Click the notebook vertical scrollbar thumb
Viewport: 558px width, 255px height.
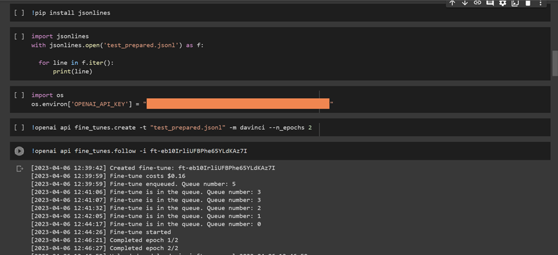click(554, 63)
